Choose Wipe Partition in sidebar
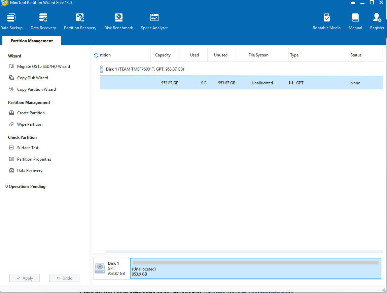The image size is (387, 293). point(26,124)
